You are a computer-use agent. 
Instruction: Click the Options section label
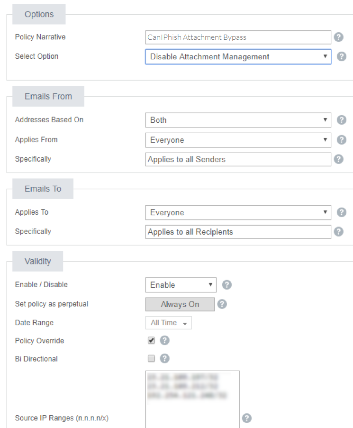click(39, 14)
